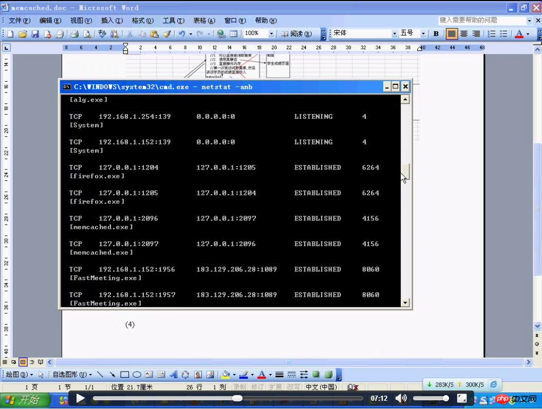The width and height of the screenshot is (542, 409).
Task: Expand the zoom 100% dropdown
Action: point(271,34)
